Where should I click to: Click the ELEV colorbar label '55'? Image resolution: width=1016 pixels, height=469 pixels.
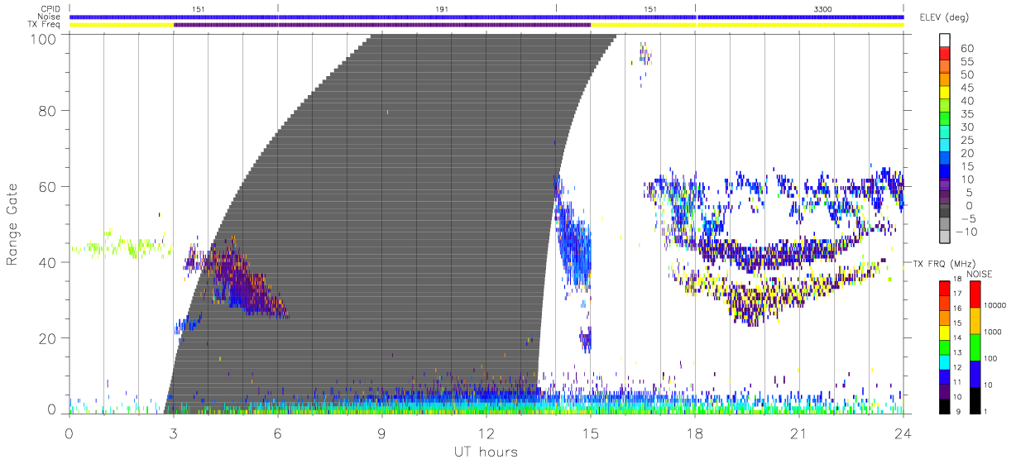pos(967,62)
